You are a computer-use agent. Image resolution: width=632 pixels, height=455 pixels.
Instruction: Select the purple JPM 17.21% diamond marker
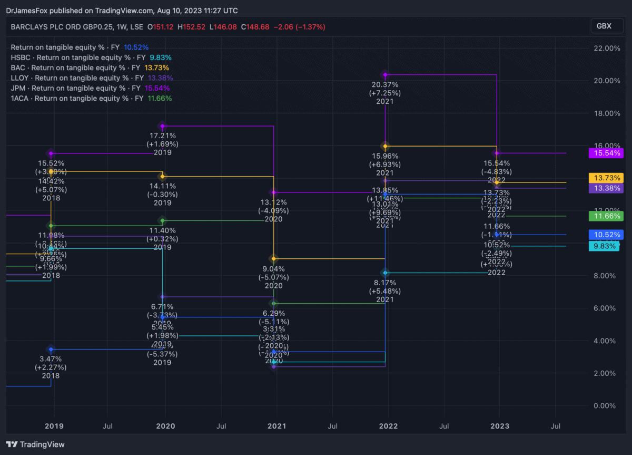tap(163, 126)
